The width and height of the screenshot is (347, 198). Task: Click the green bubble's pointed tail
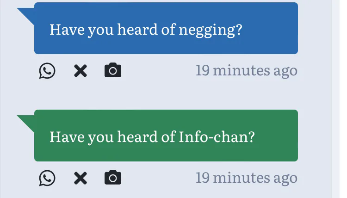click(27, 121)
